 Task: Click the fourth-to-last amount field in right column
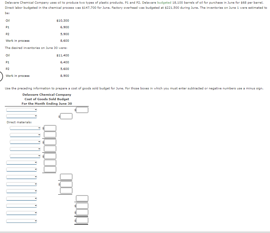point(82,198)
